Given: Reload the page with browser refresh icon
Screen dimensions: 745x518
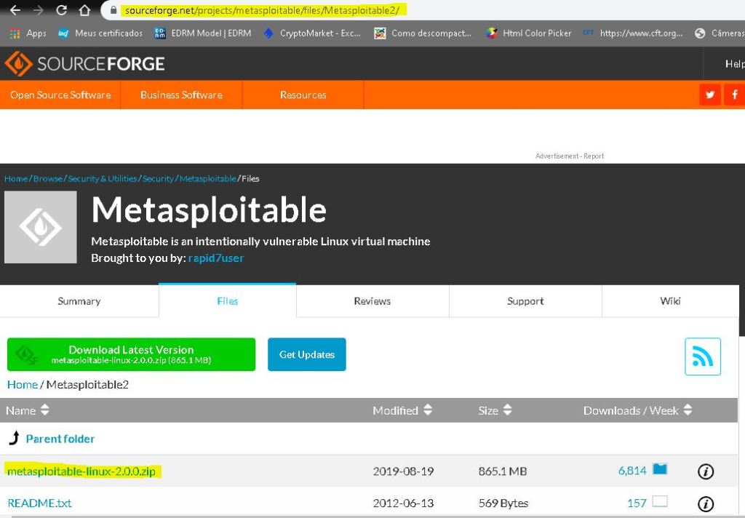Looking at the screenshot, I should tap(61, 11).
